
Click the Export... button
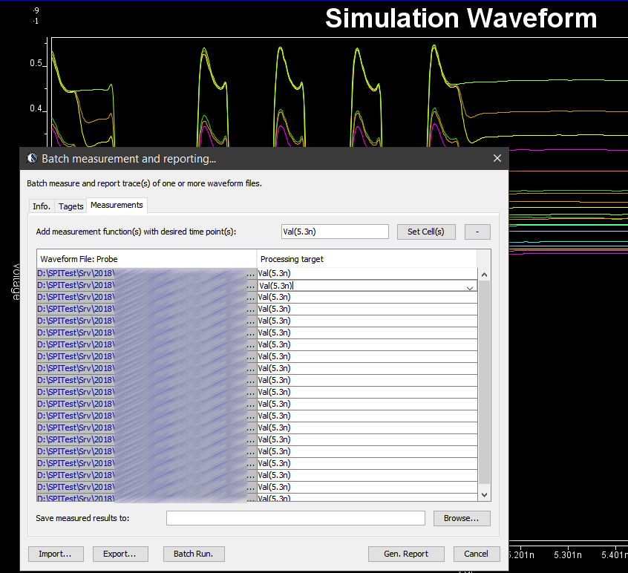(120, 554)
